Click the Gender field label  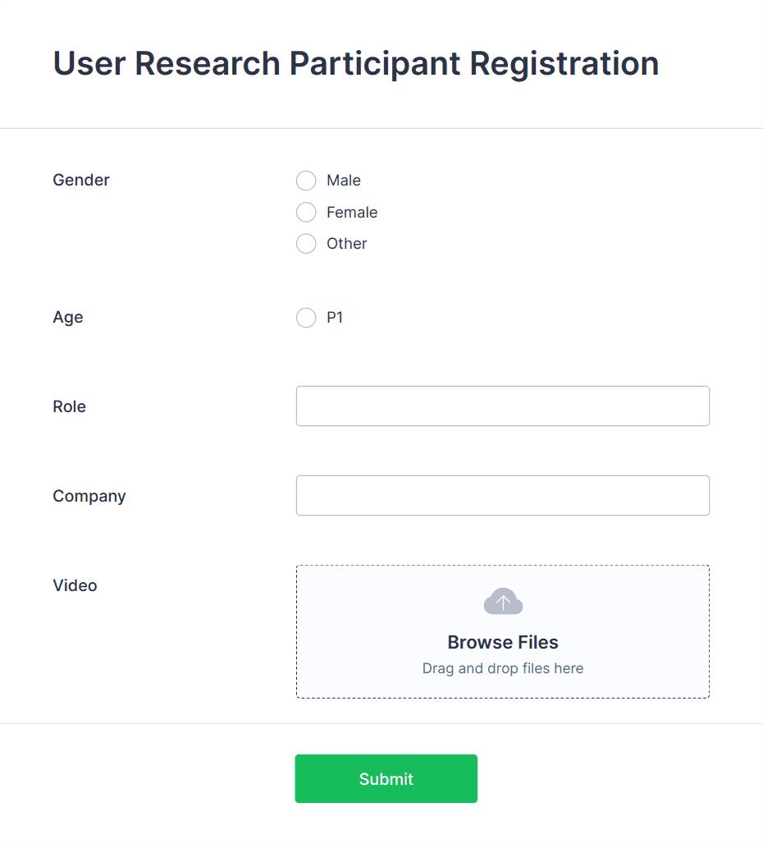point(81,180)
